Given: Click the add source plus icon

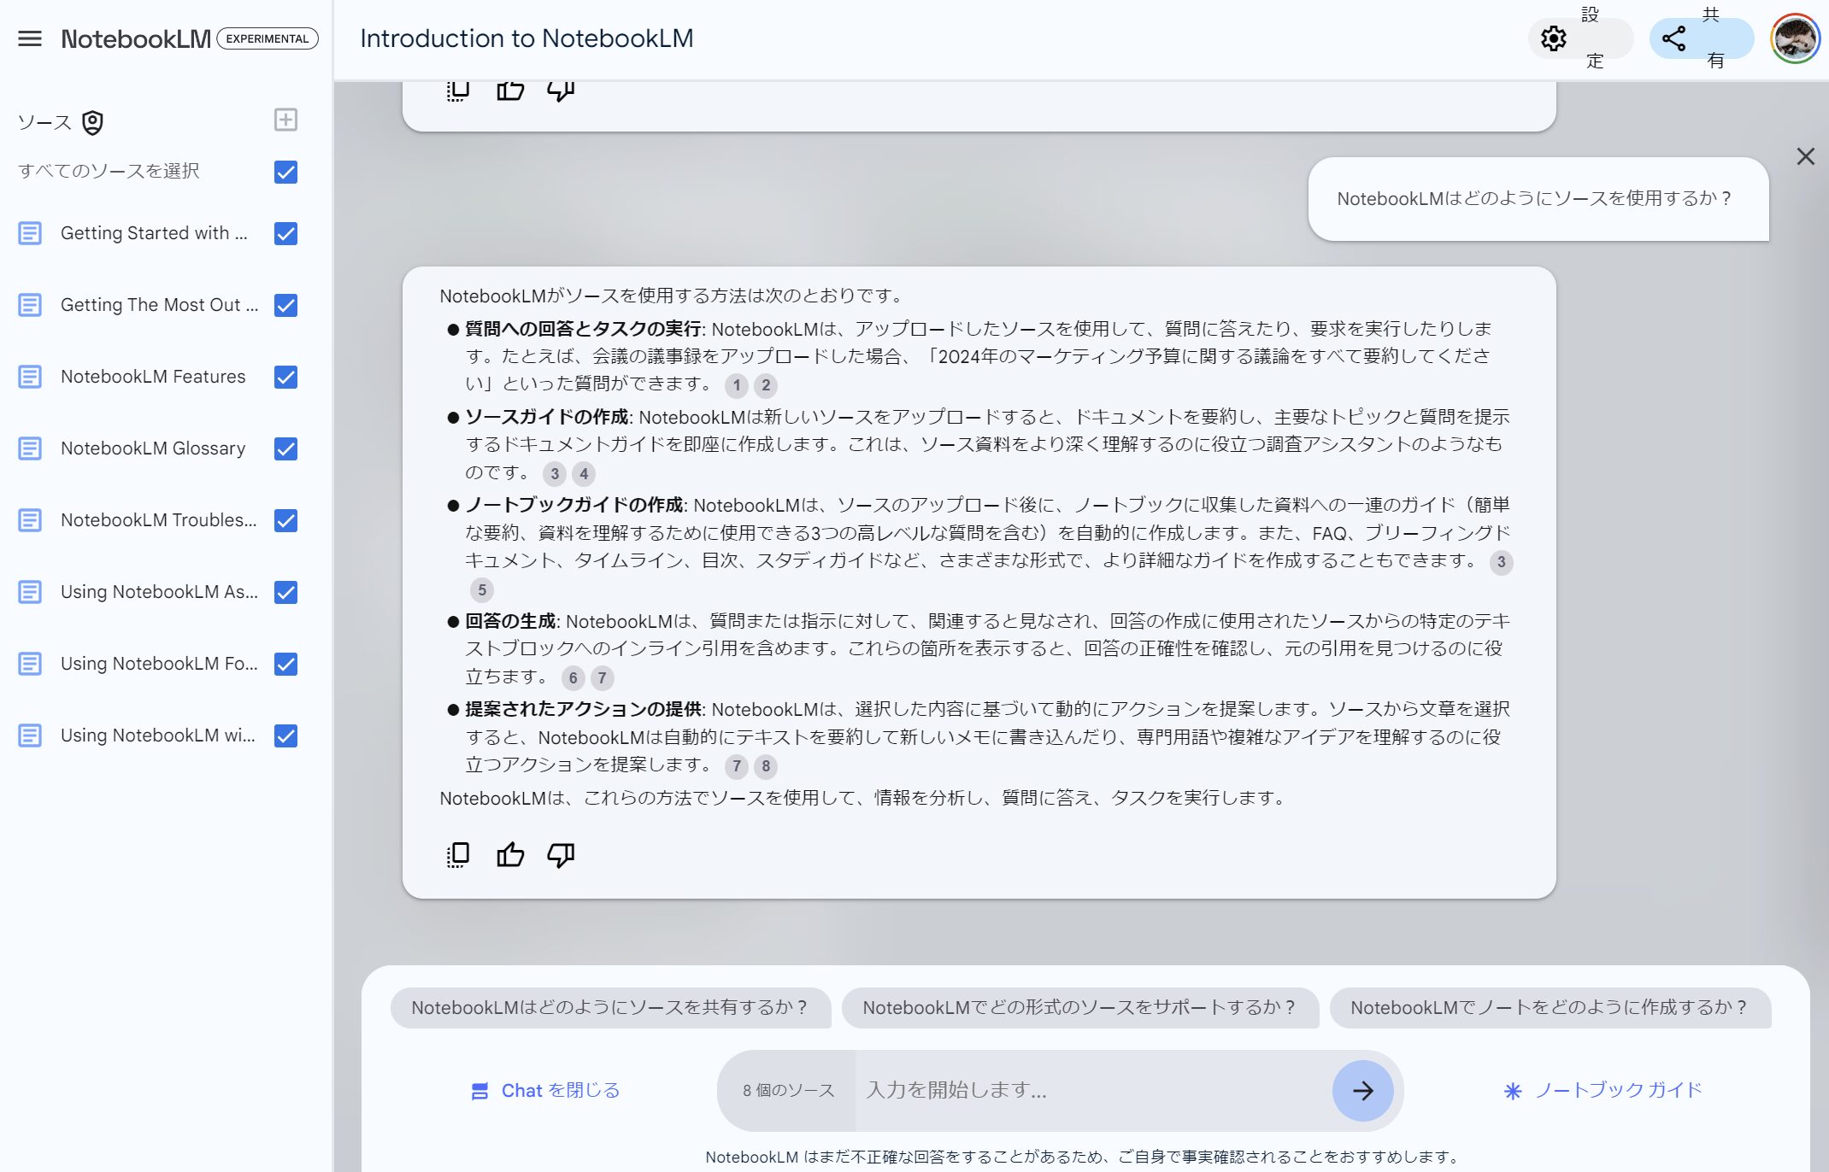Looking at the screenshot, I should tap(285, 120).
